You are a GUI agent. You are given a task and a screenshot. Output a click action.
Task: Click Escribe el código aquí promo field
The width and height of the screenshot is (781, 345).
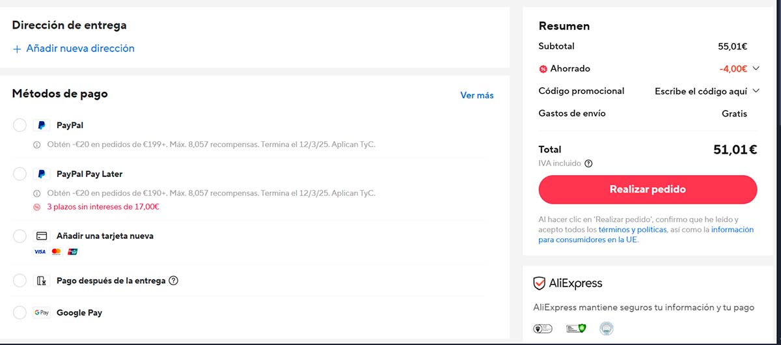pyautogui.click(x=700, y=91)
